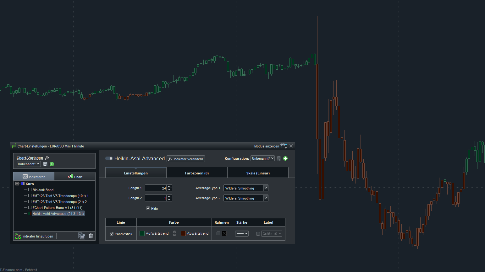Increase Length 2 value with up arrow
The image size is (485, 272).
click(x=169, y=197)
